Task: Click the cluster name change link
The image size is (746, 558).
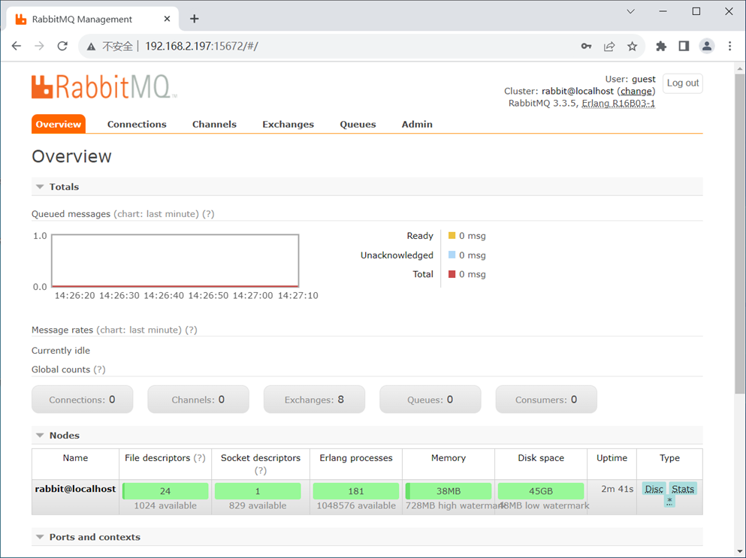Action: coord(636,92)
